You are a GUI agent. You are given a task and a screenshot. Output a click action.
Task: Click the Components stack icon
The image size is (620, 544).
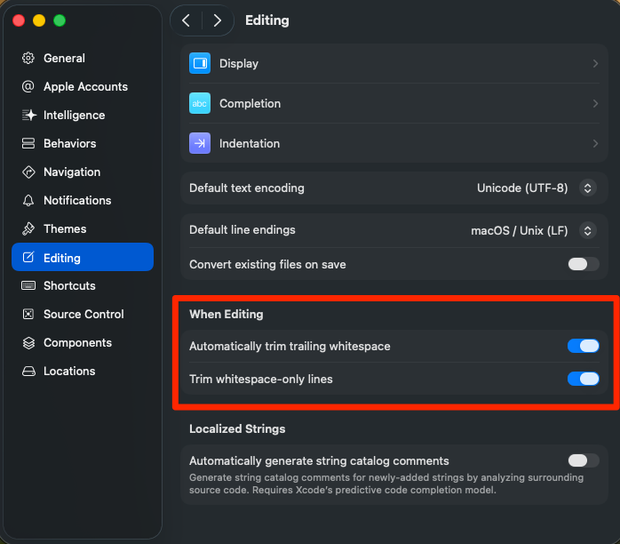click(28, 343)
